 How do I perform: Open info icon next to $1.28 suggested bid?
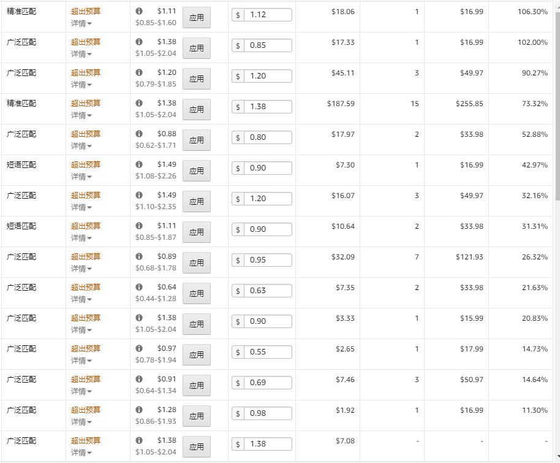tap(139, 410)
